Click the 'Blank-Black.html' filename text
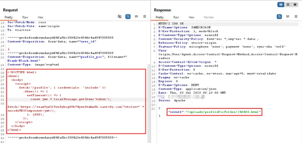Screen dimensions: 302x143 pyautogui.click(x=23, y=61)
